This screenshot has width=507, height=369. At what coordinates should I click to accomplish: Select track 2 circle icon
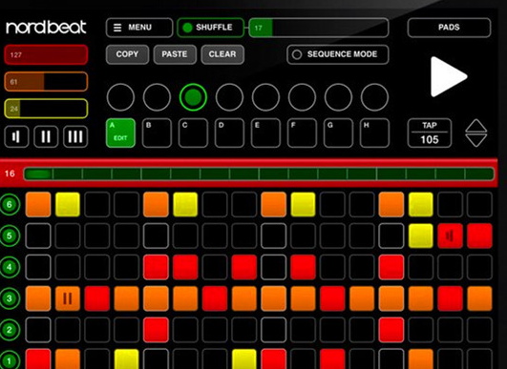[x=10, y=330]
